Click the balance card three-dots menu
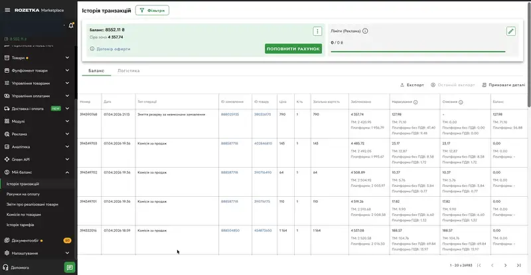This screenshot has width=531, height=275. [317, 31]
